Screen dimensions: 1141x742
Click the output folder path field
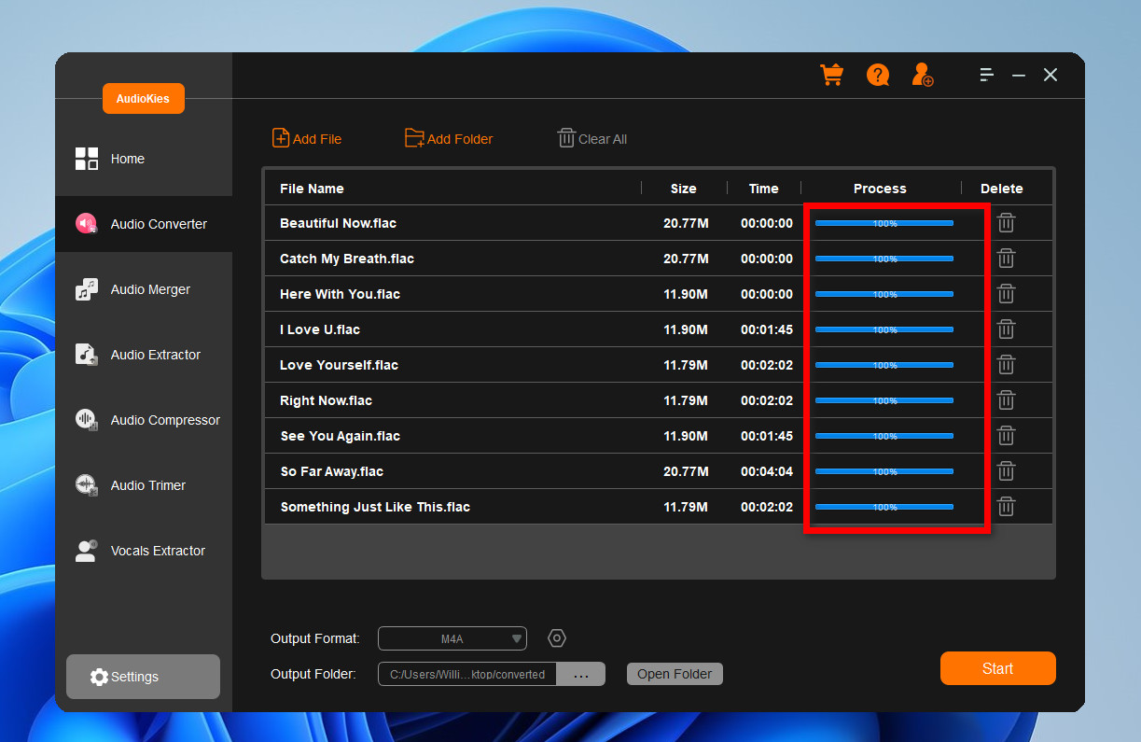(467, 674)
